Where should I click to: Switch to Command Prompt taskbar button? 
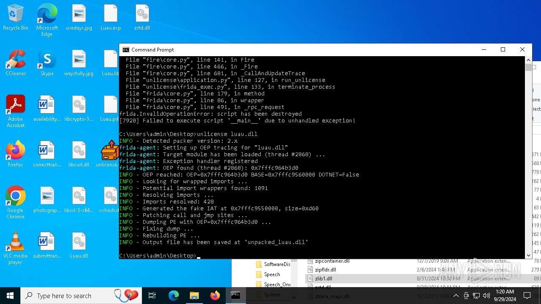point(236,296)
